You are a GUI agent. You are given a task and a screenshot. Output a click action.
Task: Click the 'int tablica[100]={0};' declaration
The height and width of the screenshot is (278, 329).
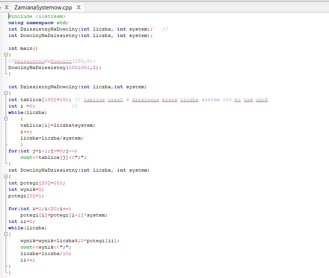tap(40, 100)
